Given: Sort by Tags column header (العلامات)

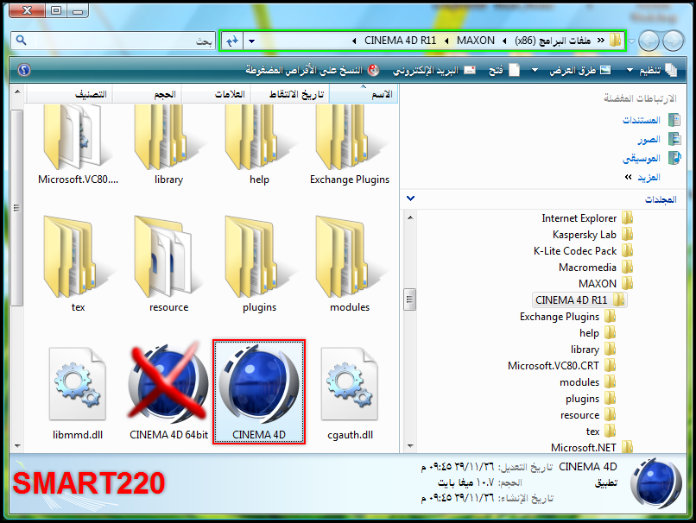Looking at the screenshot, I should [x=217, y=94].
